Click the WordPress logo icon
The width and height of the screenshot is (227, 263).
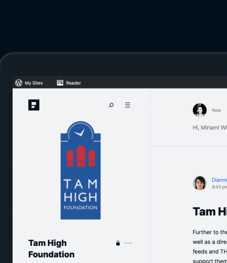[x=19, y=83]
